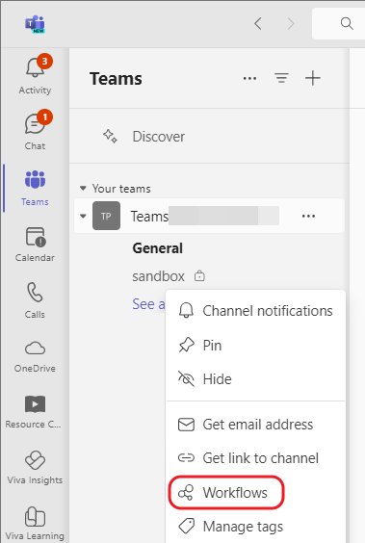Click the sandbox private lock icon
365x543 pixels.
click(x=199, y=276)
